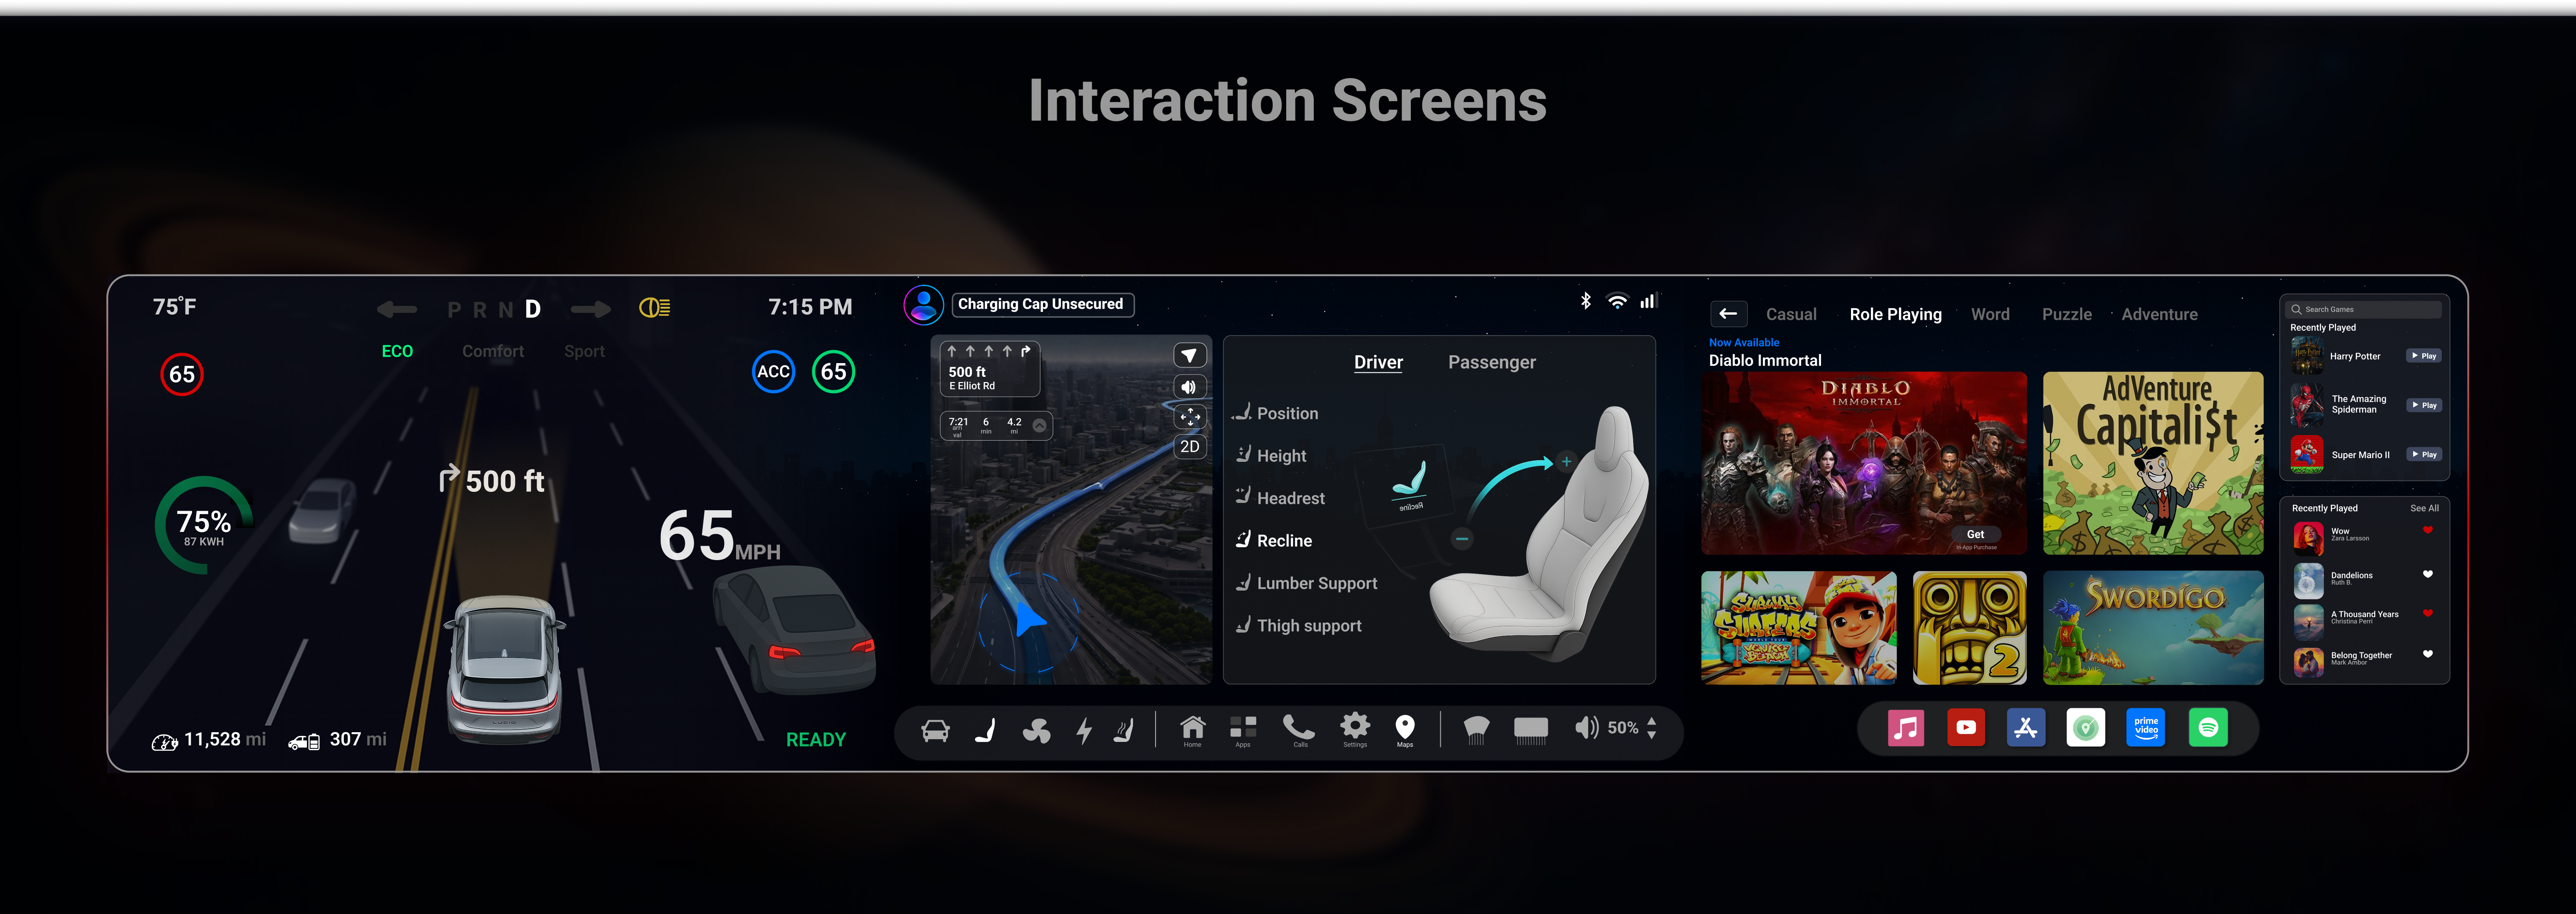
Task: Play Super Mario II from Recently Played
Action: pyautogui.click(x=2424, y=454)
